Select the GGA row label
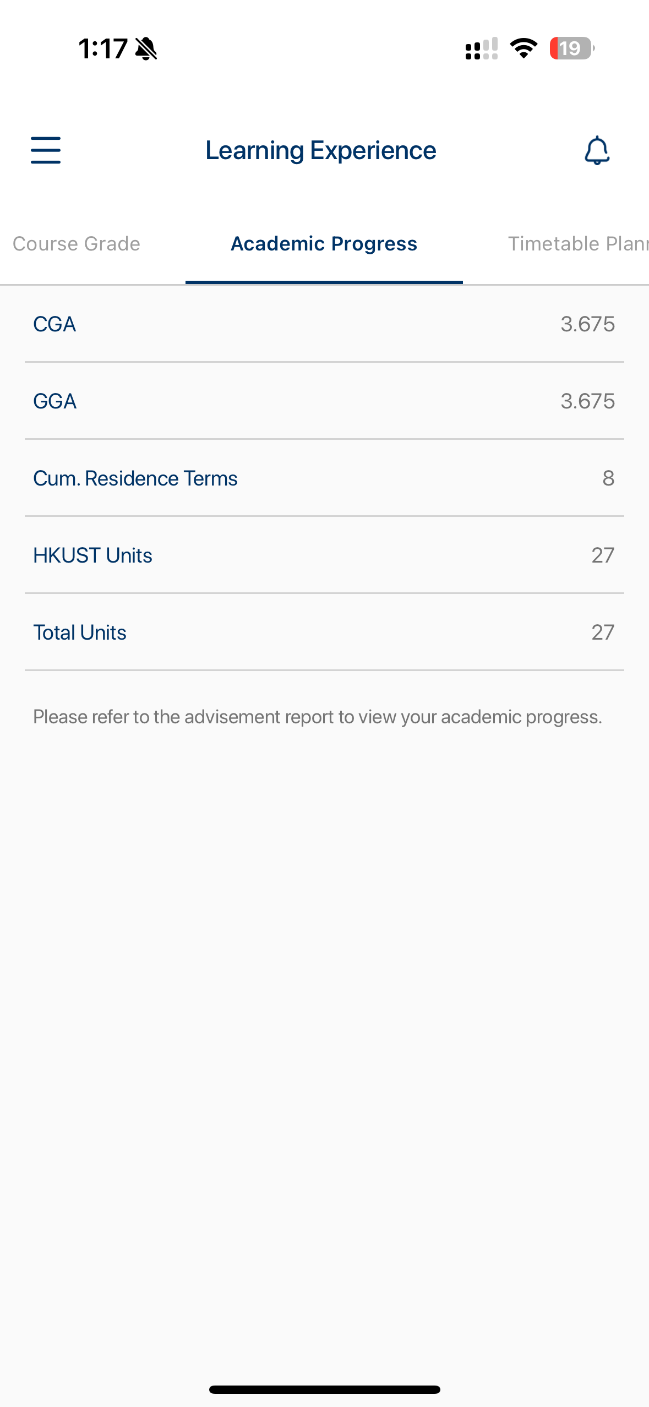649x1407 pixels. (x=54, y=401)
